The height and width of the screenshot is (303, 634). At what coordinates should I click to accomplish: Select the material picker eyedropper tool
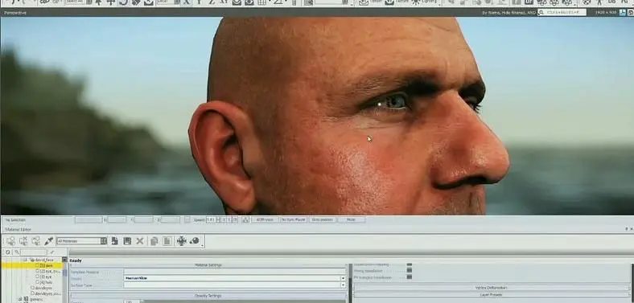click(x=48, y=241)
